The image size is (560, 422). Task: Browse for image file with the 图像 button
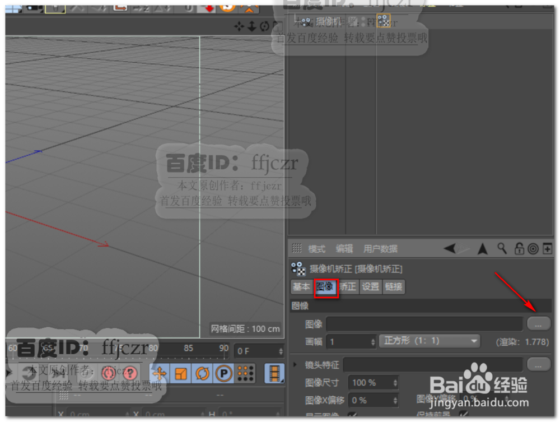[x=538, y=324]
